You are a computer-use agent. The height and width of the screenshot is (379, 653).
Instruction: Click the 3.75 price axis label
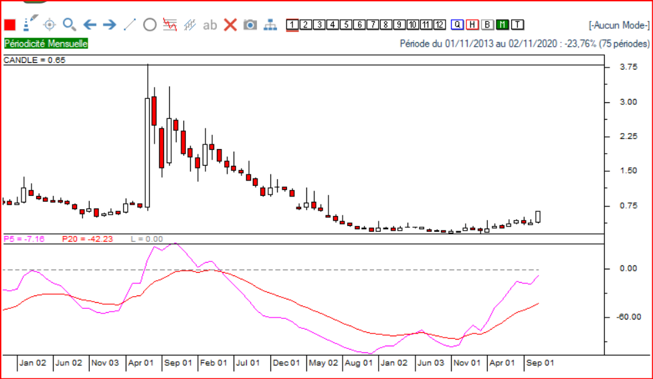(x=628, y=67)
